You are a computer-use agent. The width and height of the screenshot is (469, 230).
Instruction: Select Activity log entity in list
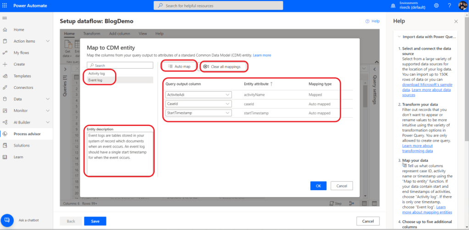coord(98,73)
